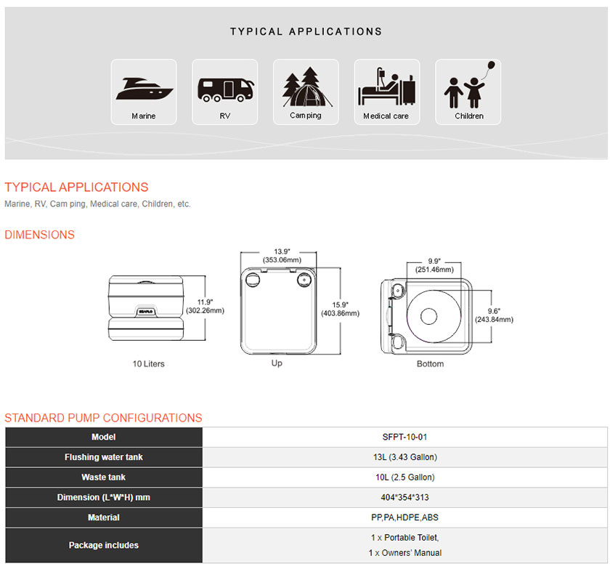The width and height of the screenshot is (610, 569).
Task: Click the DIMENSIONS section heading
Action: tap(39, 235)
